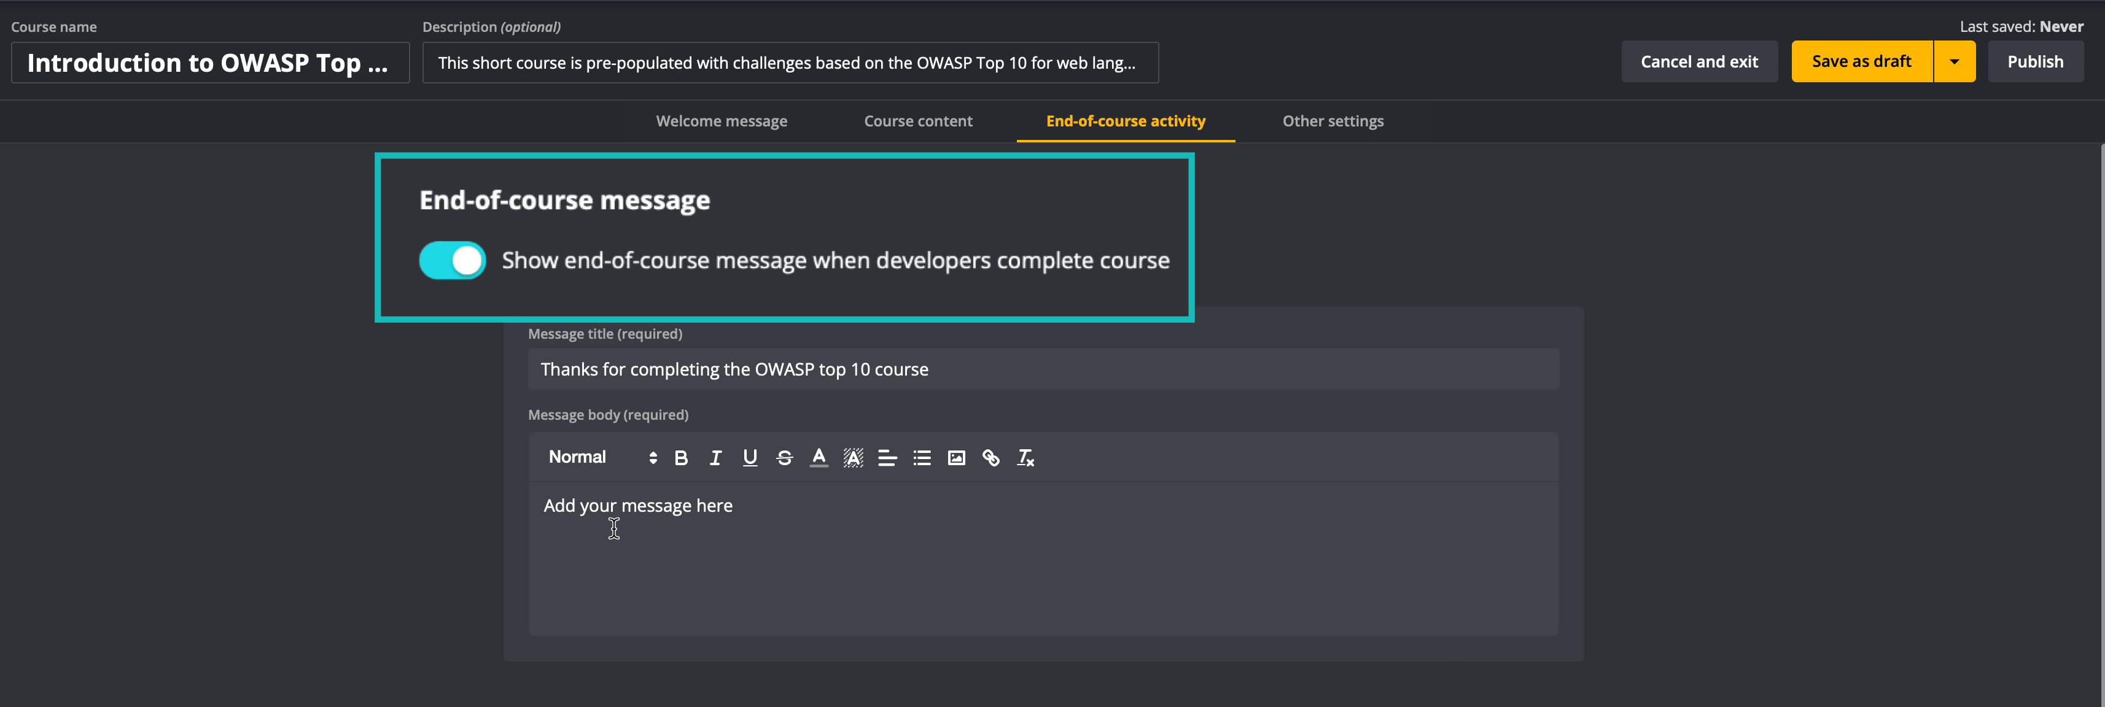Disable the end-of-course message toggle

[x=452, y=260]
